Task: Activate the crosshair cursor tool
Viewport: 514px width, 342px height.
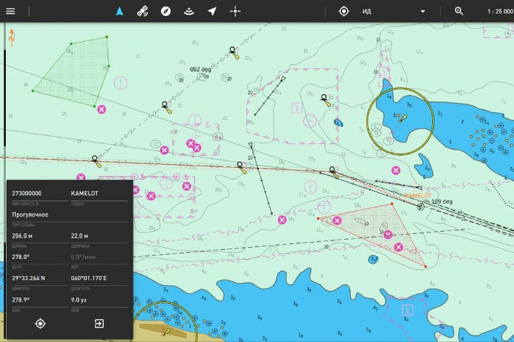Action: coord(235,11)
